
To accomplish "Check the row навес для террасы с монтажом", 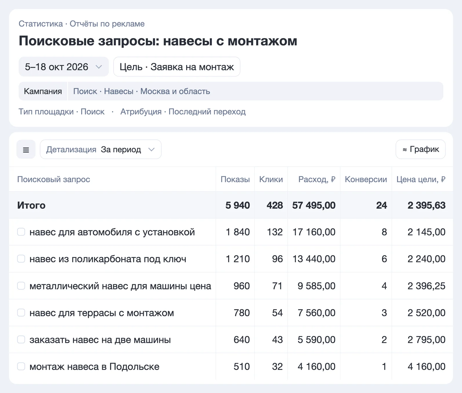I will (21, 312).
